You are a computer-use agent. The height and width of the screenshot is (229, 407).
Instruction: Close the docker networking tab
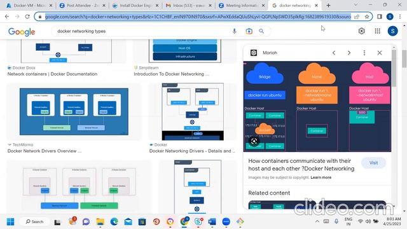tap(316, 6)
